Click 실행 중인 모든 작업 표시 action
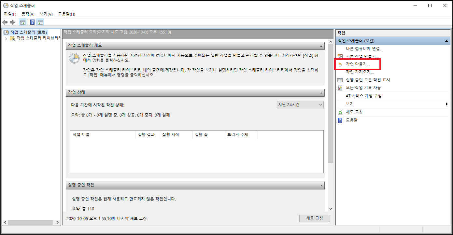This screenshot has width=453, height=235. [368, 80]
